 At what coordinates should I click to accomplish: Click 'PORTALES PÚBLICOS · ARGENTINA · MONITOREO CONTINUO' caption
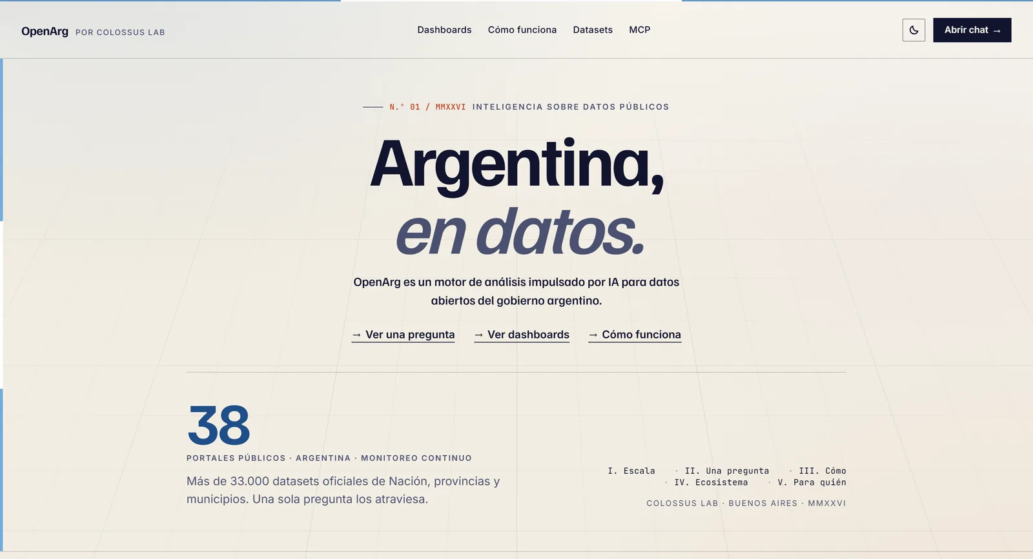point(329,458)
